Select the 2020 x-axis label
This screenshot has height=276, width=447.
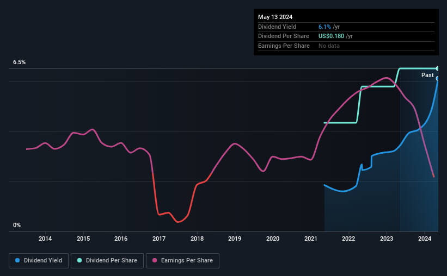[x=273, y=239]
